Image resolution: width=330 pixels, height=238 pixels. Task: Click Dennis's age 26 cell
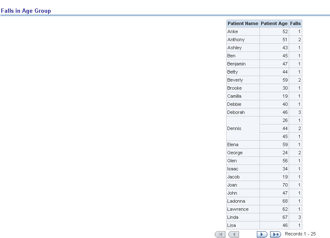click(x=274, y=120)
